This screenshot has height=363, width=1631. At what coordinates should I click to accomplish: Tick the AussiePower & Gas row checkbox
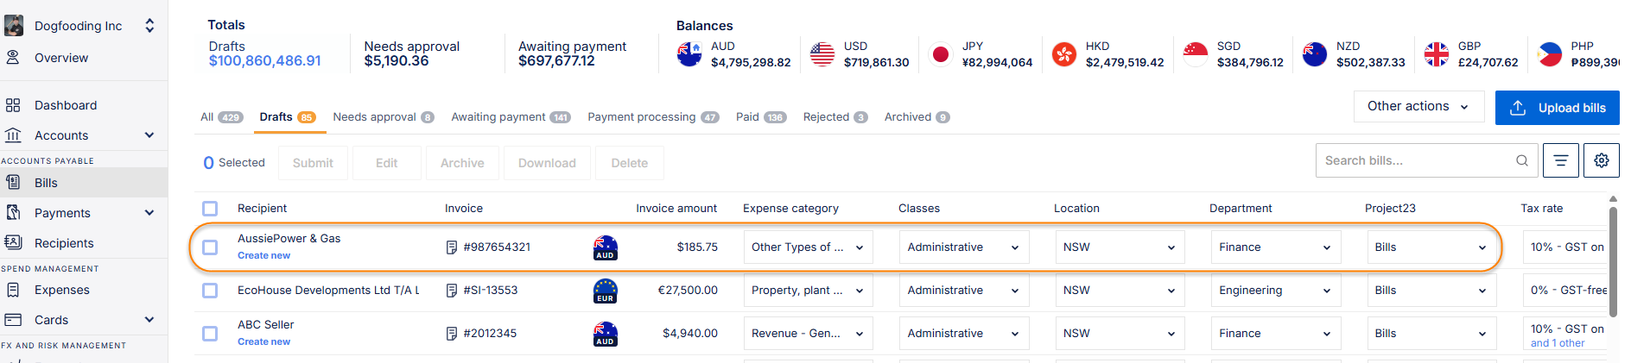210,247
